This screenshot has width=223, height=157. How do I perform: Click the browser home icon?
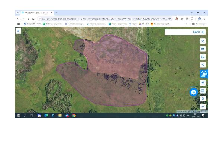[x=33, y=19]
